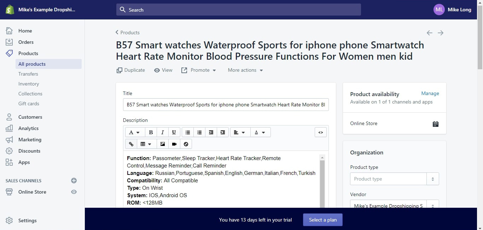Click the Bold formatting icon
The width and height of the screenshot is (483, 230).
pos(151,132)
